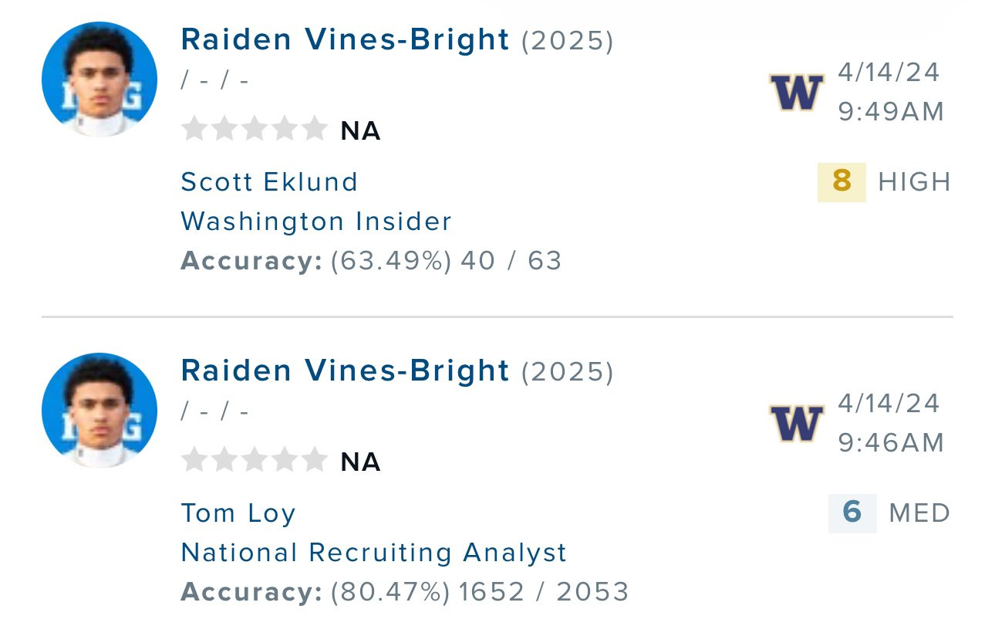Open Tom Loy's analyst profile
Image resolution: width=995 pixels, height=626 pixels.
tap(238, 513)
